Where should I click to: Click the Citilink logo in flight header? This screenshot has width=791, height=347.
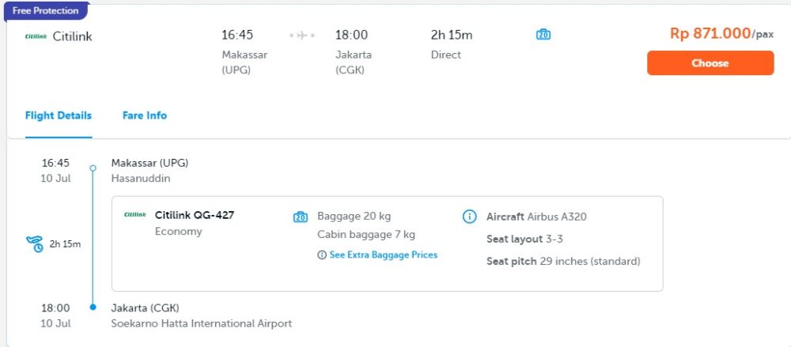click(36, 36)
